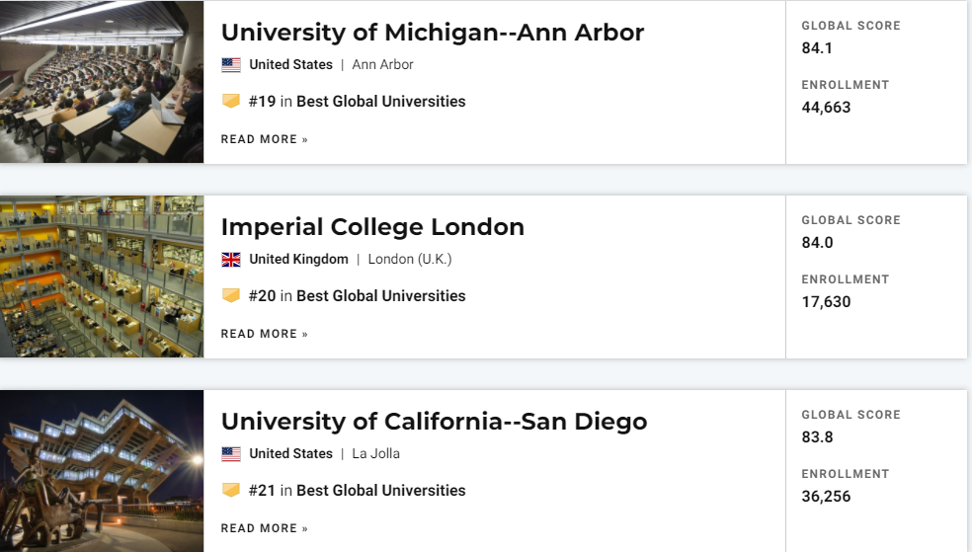
Task: Open UC San Diego Geisel Library thumbnail
Action: (102, 470)
